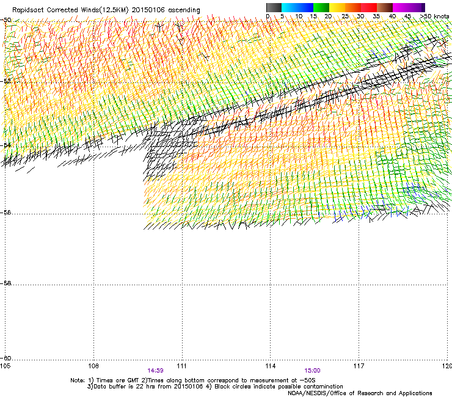Click the 'Times are GMT' note line
This screenshot has width=452, height=397.
coord(193,381)
